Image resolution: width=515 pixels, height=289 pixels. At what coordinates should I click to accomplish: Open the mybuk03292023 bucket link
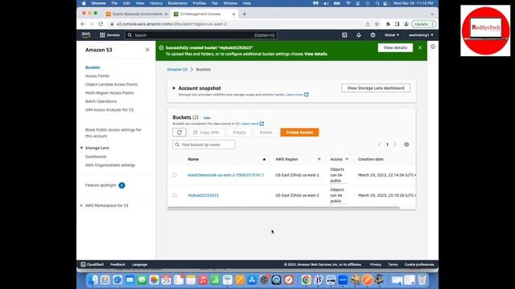coord(203,195)
